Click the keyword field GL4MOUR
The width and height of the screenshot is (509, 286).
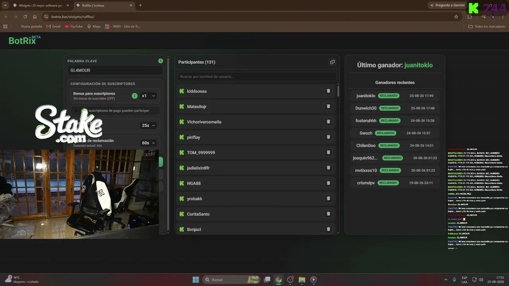[x=115, y=70]
